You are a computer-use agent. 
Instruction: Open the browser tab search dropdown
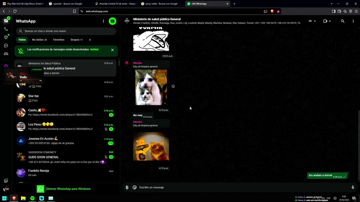click(x=332, y=4)
